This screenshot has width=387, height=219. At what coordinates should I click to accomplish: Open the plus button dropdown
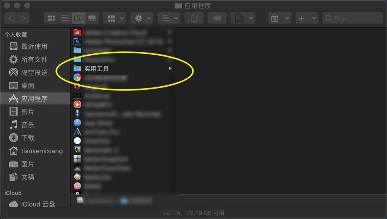click(x=307, y=18)
